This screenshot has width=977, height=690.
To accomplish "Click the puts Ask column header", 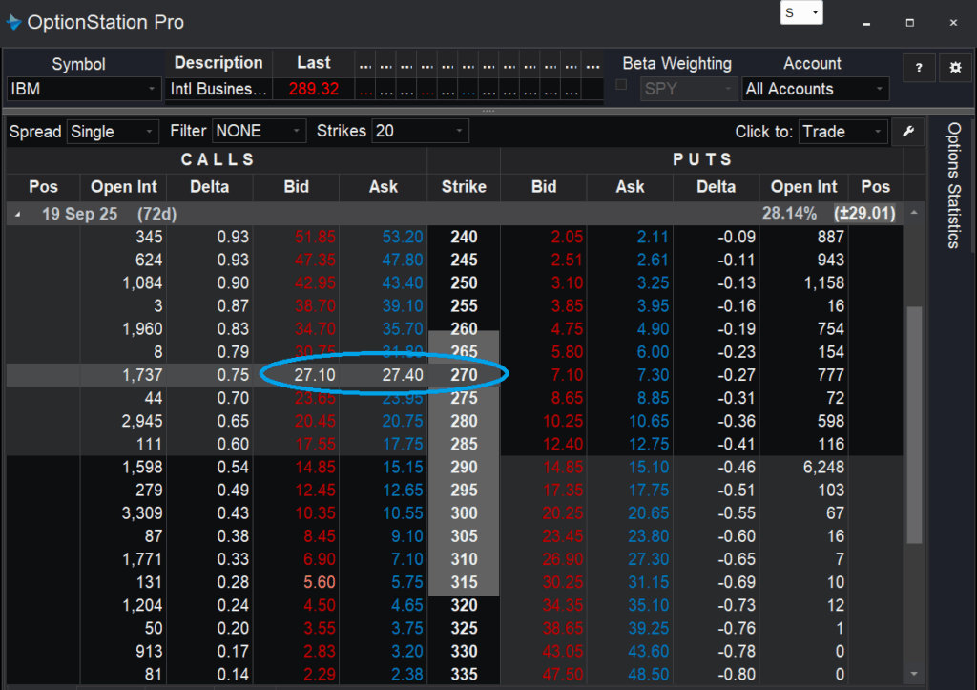I will (x=630, y=187).
